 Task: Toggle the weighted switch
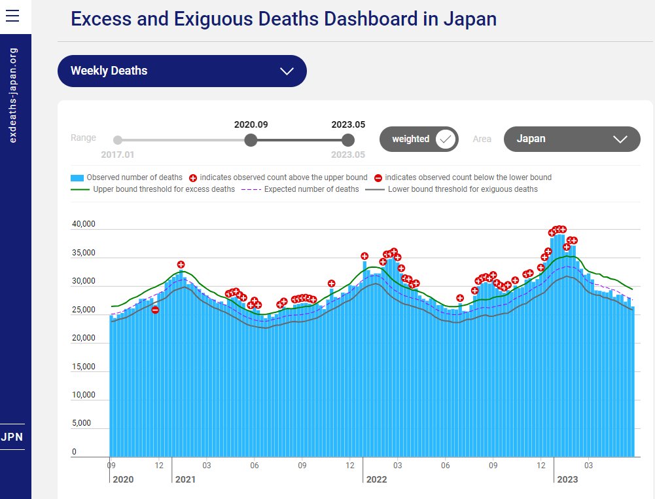(446, 139)
